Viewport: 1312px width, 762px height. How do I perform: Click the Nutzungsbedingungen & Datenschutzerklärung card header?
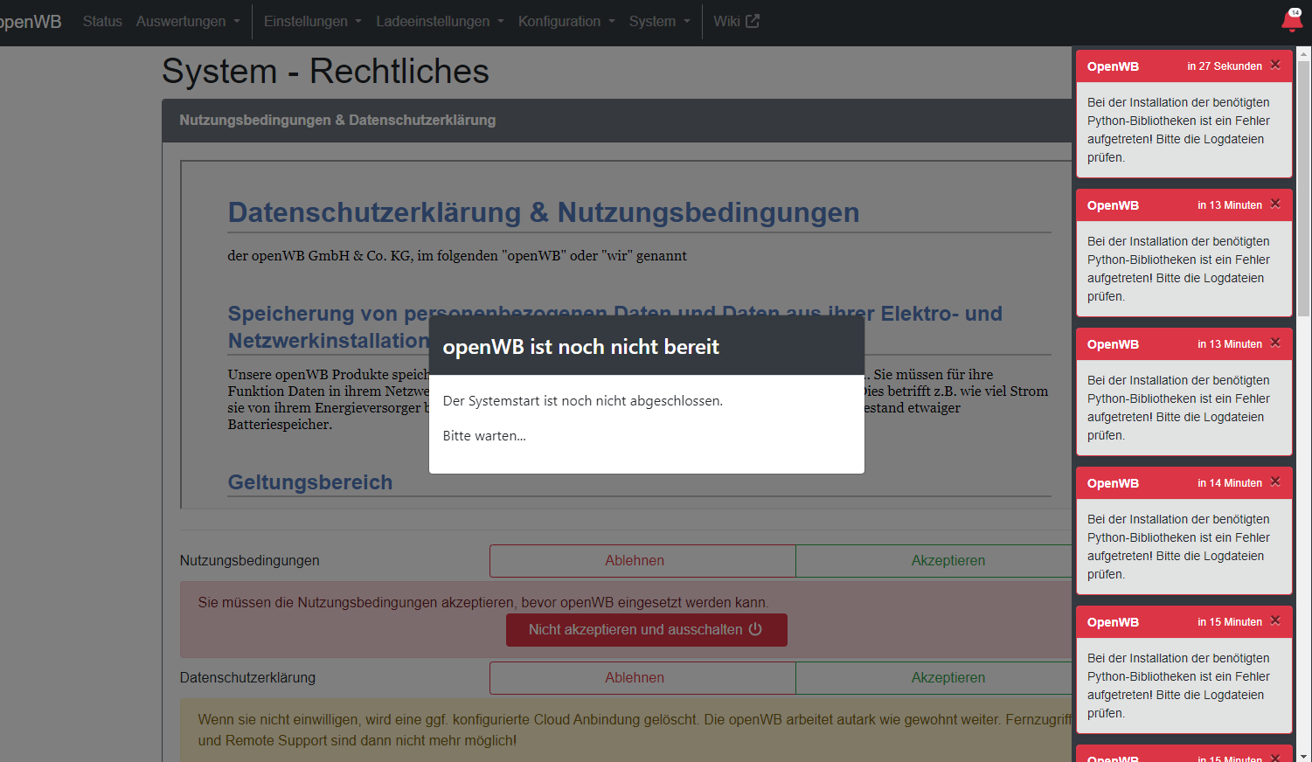(x=616, y=121)
